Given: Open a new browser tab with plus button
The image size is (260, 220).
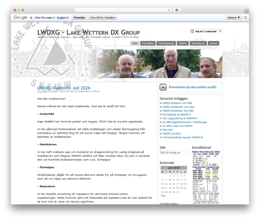Looking at the screenshot, I should tap(246, 11).
